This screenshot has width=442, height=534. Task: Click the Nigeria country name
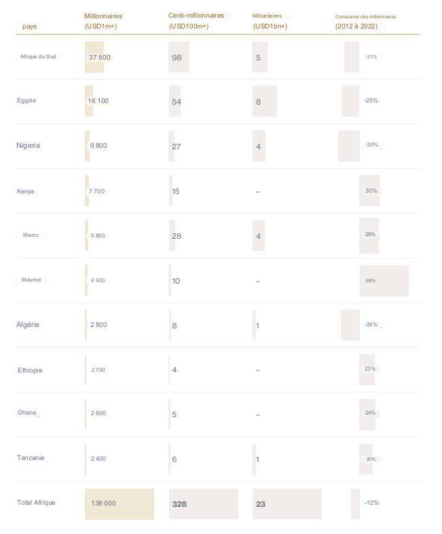(x=29, y=145)
